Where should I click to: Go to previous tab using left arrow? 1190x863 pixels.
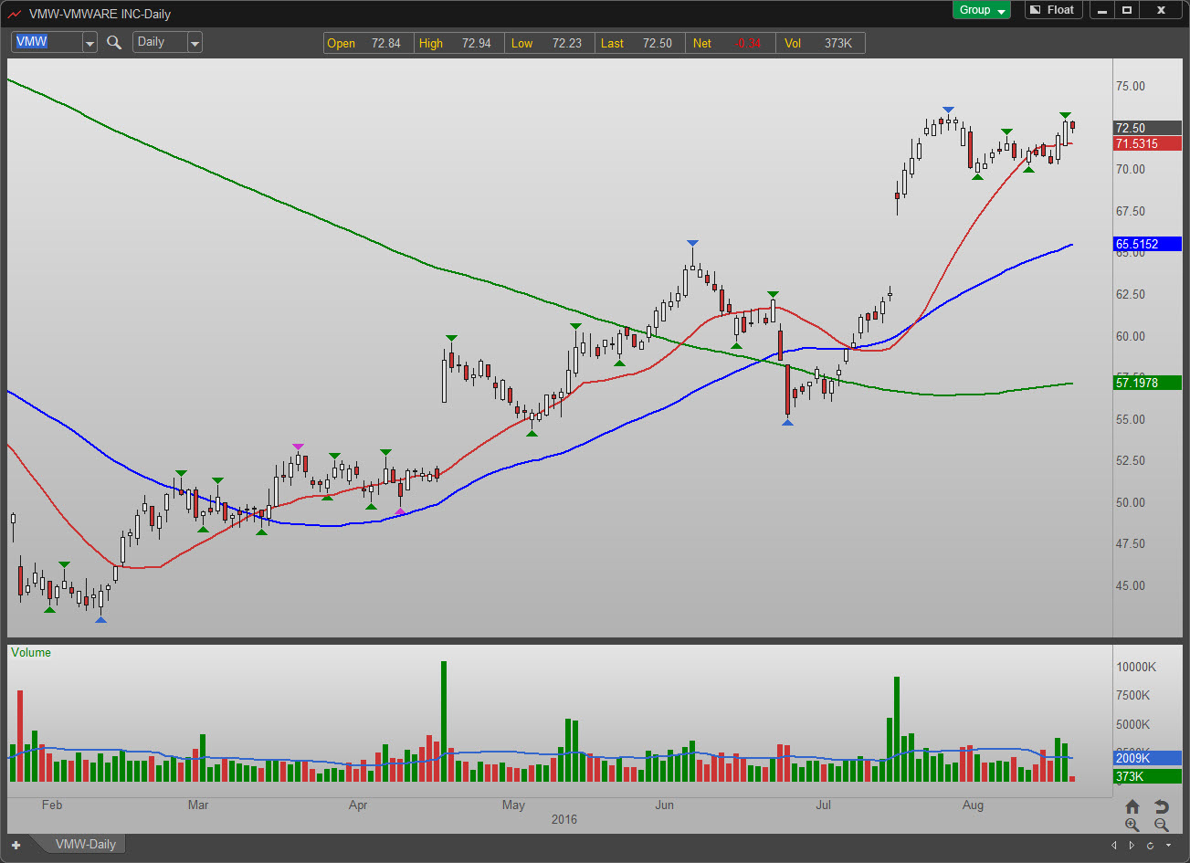point(1113,845)
